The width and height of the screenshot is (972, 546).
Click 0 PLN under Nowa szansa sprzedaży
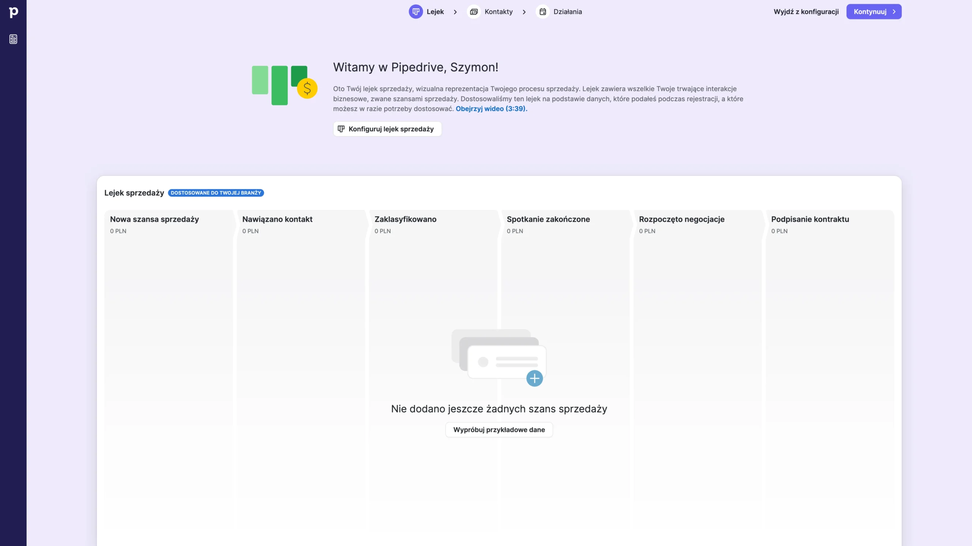(118, 231)
